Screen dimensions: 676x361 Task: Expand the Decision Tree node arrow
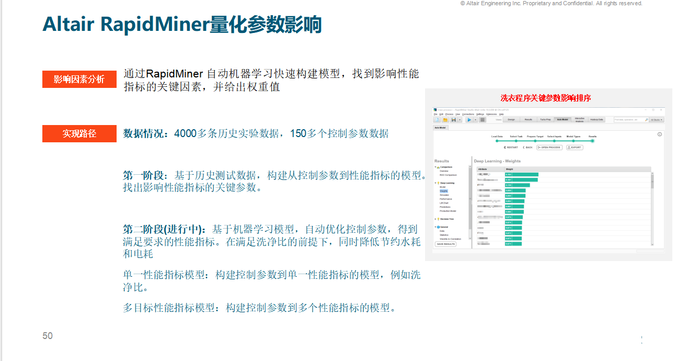point(435,219)
